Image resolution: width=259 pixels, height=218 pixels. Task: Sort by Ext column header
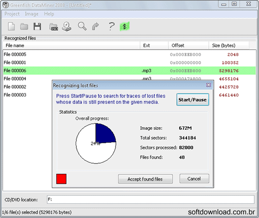pyautogui.click(x=154, y=46)
